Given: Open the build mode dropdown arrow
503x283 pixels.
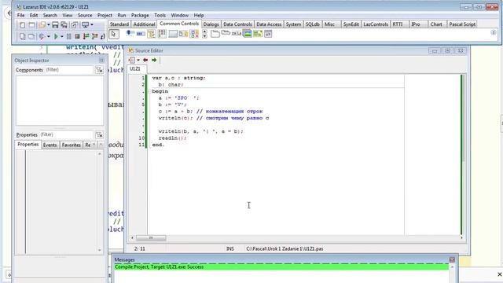Looking at the screenshot, I should 49,37.
